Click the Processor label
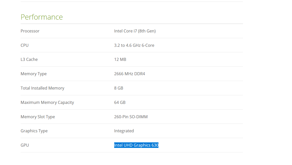The height and width of the screenshot is (165, 292). pos(30,31)
